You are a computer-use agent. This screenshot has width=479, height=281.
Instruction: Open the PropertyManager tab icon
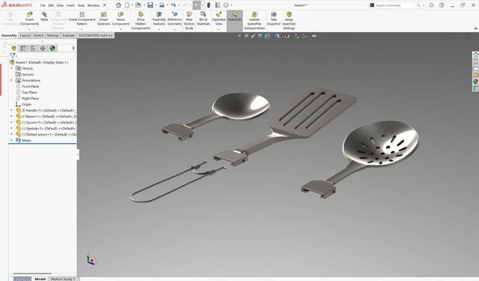23,48
